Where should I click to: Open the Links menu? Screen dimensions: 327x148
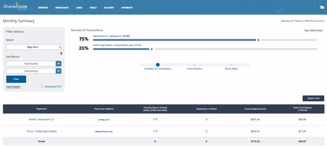[79, 8]
